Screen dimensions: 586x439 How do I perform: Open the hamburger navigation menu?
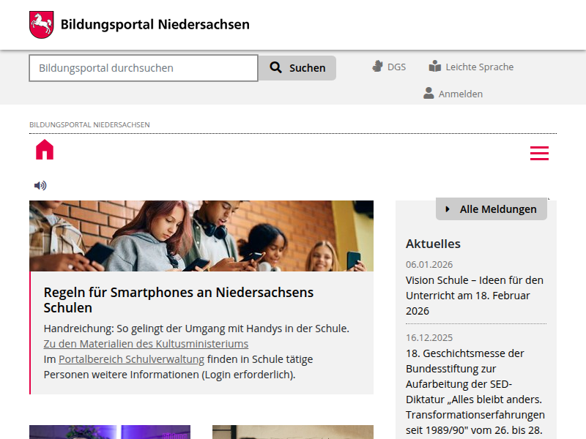(x=540, y=154)
